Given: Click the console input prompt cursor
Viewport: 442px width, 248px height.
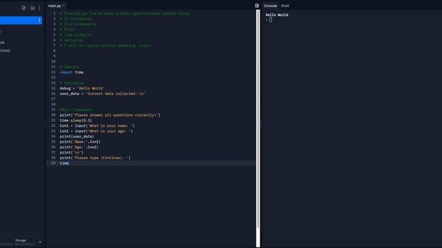Looking at the screenshot, I should pos(271,20).
